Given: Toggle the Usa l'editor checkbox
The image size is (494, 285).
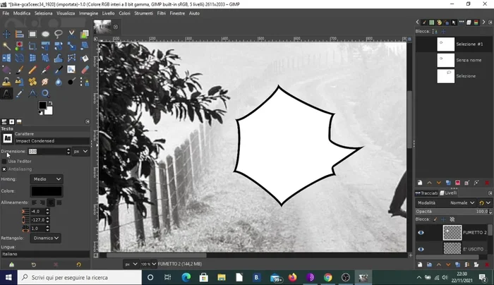Looking at the screenshot, I should point(4,161).
